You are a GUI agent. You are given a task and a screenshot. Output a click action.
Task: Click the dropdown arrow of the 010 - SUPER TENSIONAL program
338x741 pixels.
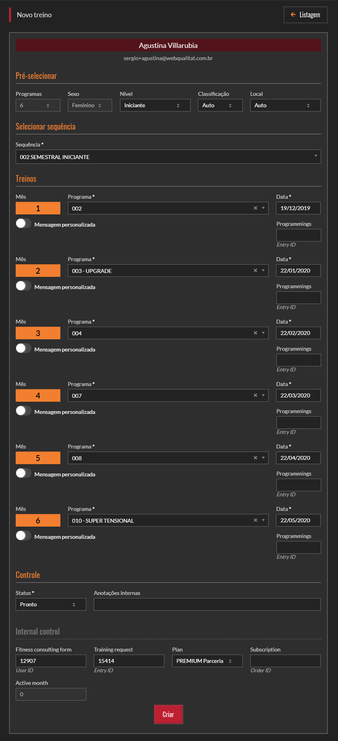(263, 520)
